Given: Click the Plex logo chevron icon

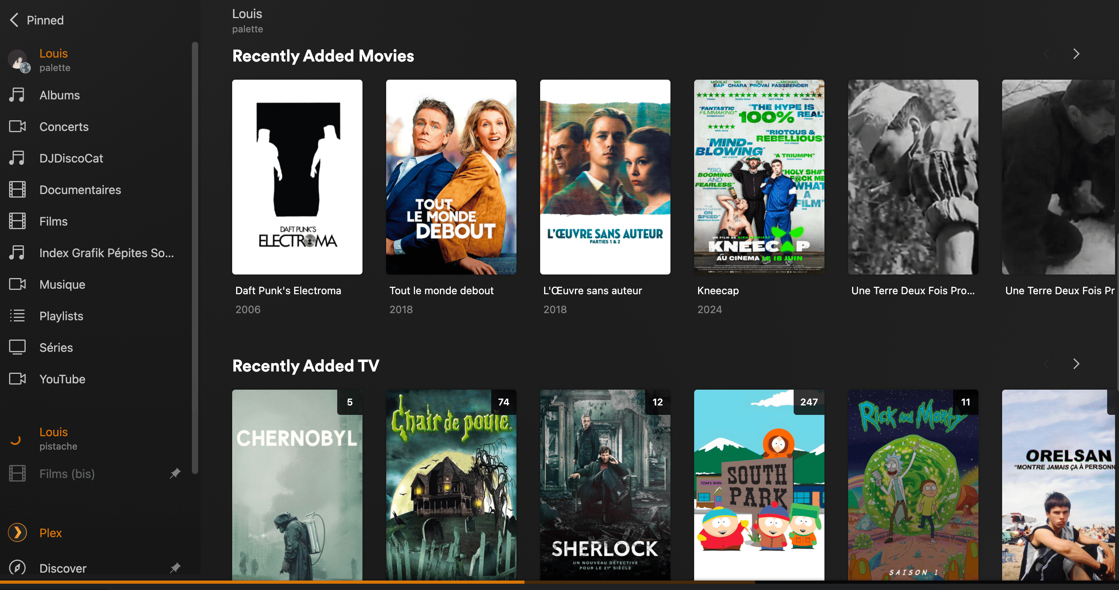Looking at the screenshot, I should [x=17, y=533].
